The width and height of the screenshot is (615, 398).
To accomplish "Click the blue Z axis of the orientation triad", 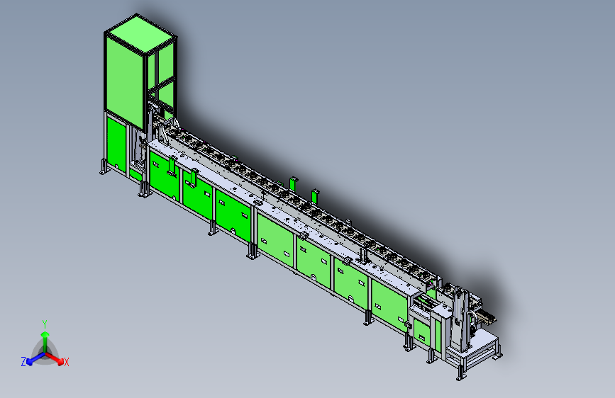I will (x=35, y=359).
